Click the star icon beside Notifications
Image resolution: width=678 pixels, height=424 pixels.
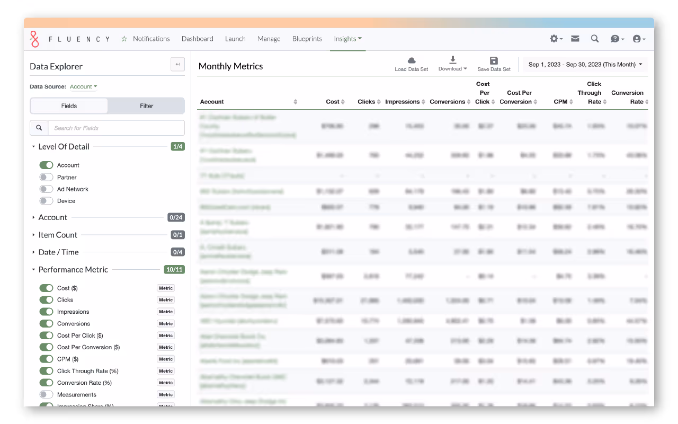point(124,39)
